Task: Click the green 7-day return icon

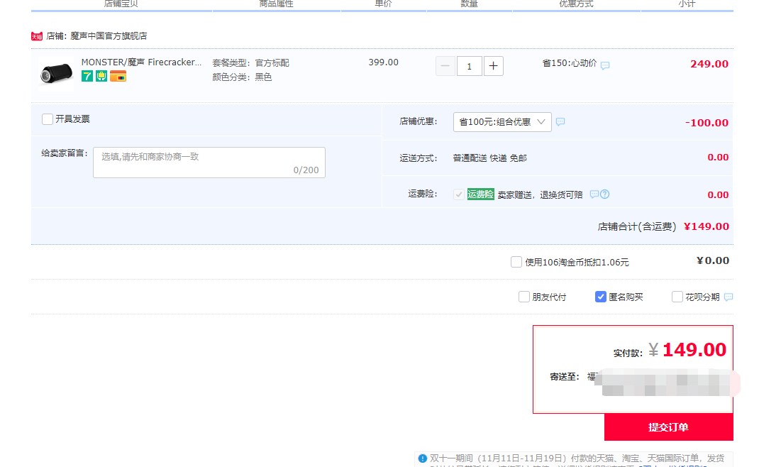Action: click(87, 76)
